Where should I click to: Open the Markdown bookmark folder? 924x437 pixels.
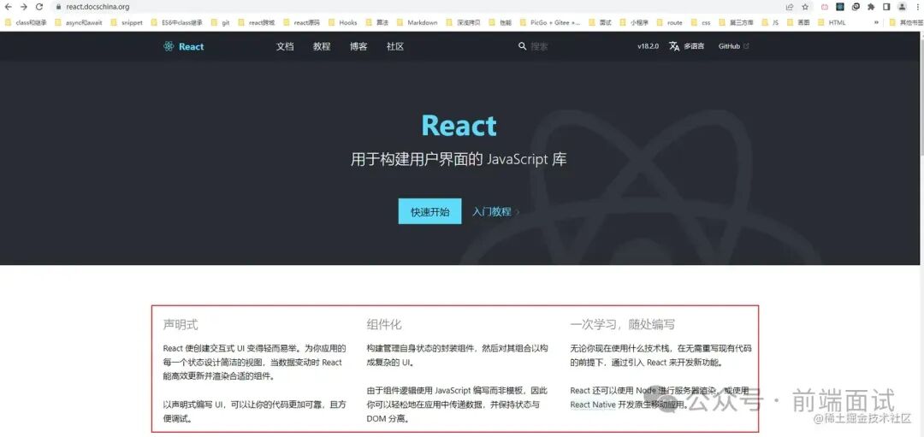pyautogui.click(x=418, y=22)
